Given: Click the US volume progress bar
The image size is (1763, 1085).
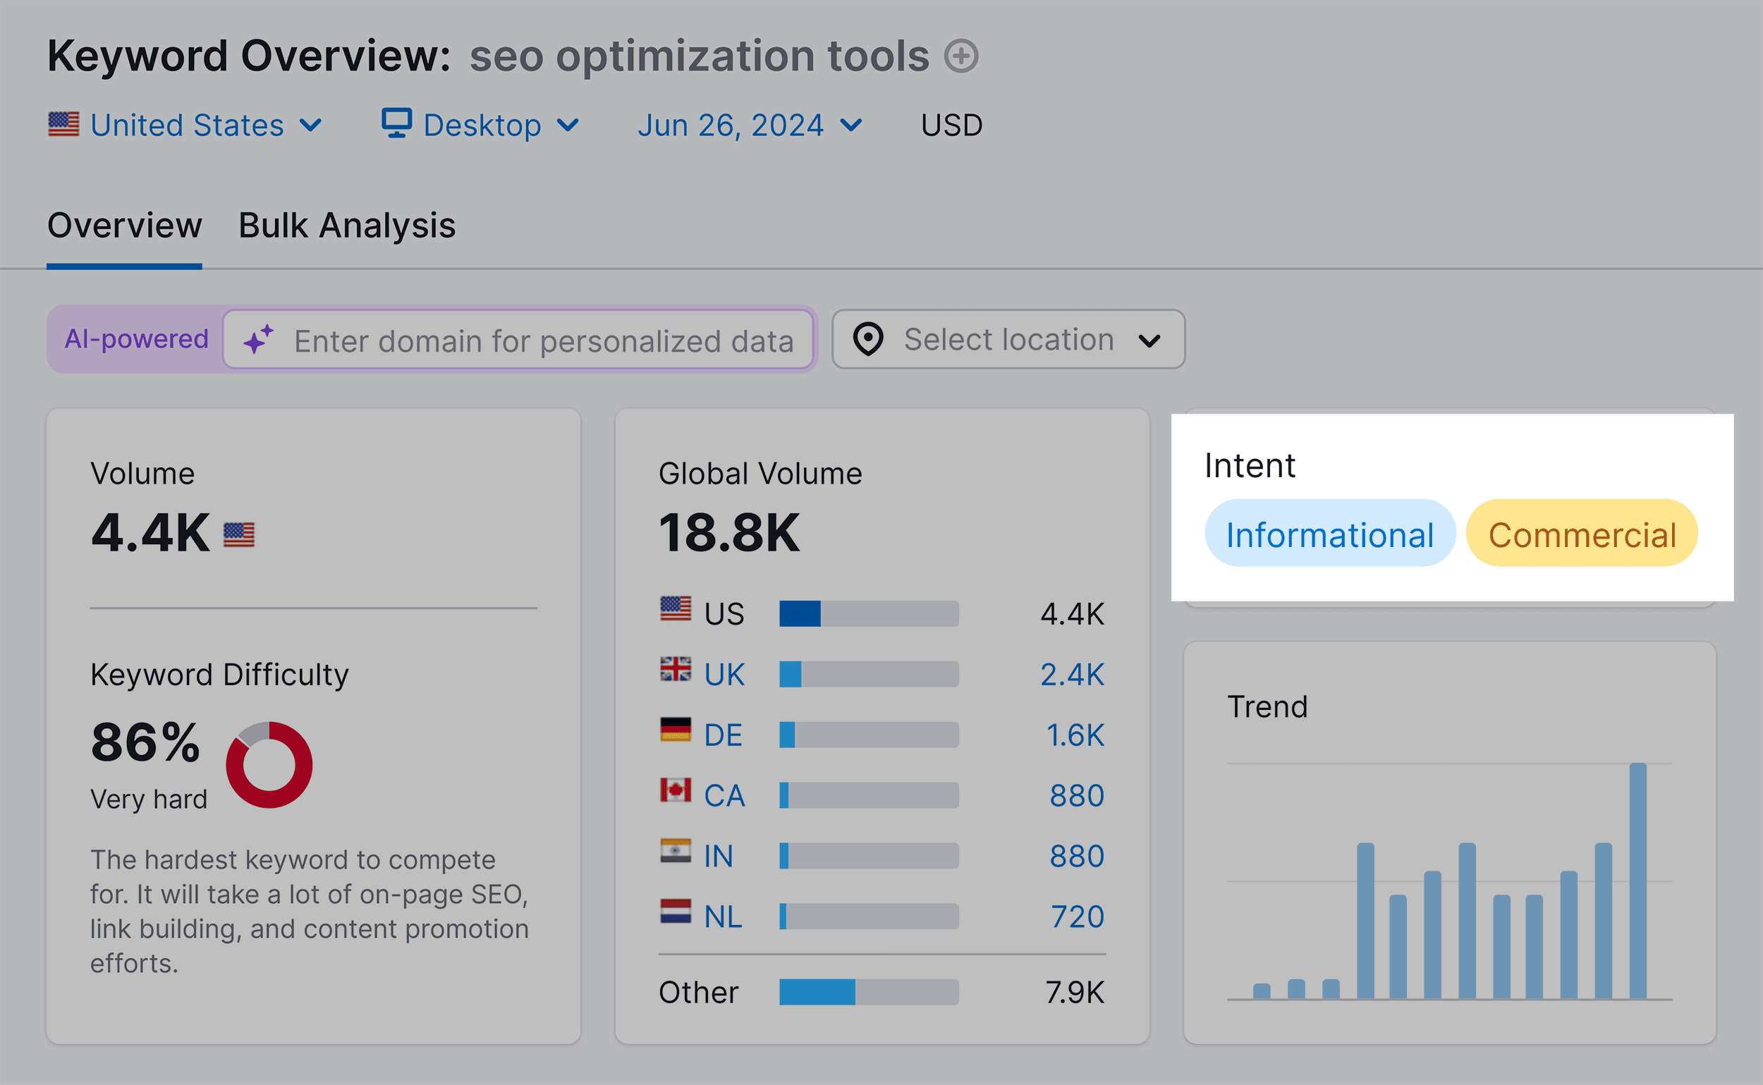Looking at the screenshot, I should [x=869, y=614].
